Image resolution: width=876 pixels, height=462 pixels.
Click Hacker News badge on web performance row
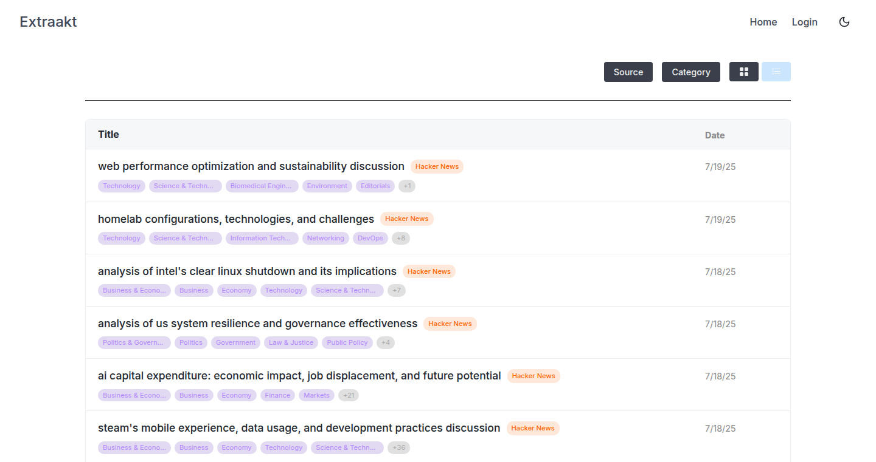point(437,166)
